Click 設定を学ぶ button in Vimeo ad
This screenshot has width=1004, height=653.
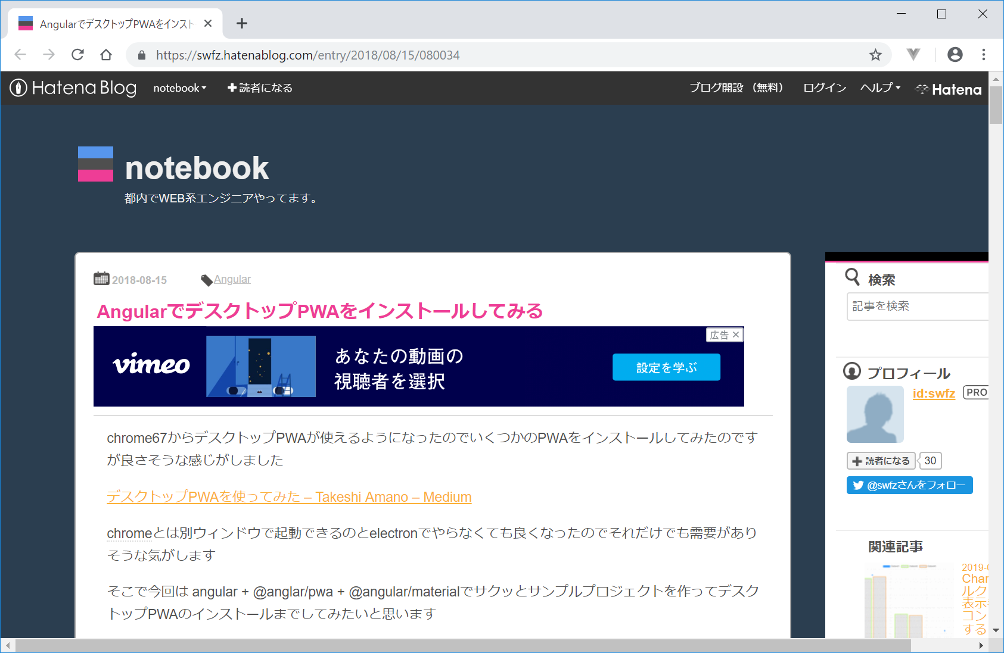[x=666, y=367]
